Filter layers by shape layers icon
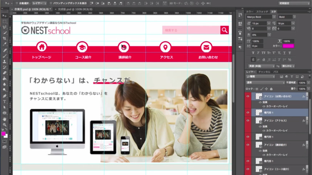Viewport: 312px width, 175px height. (297, 77)
